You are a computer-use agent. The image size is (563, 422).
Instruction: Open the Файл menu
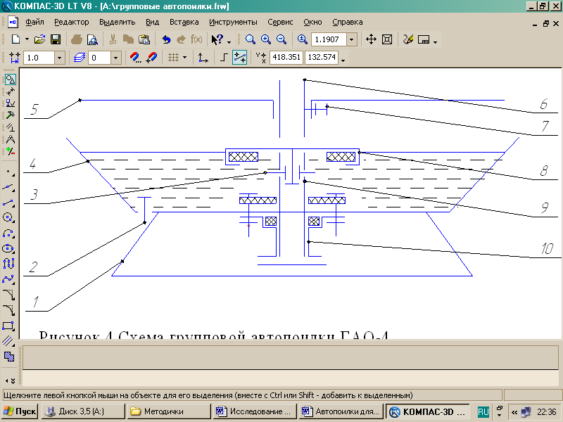[x=34, y=22]
